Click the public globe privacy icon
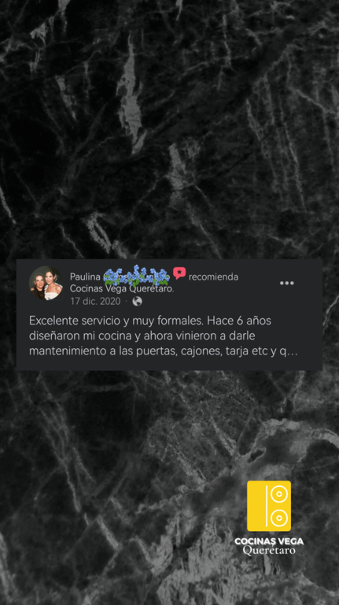 click(137, 302)
